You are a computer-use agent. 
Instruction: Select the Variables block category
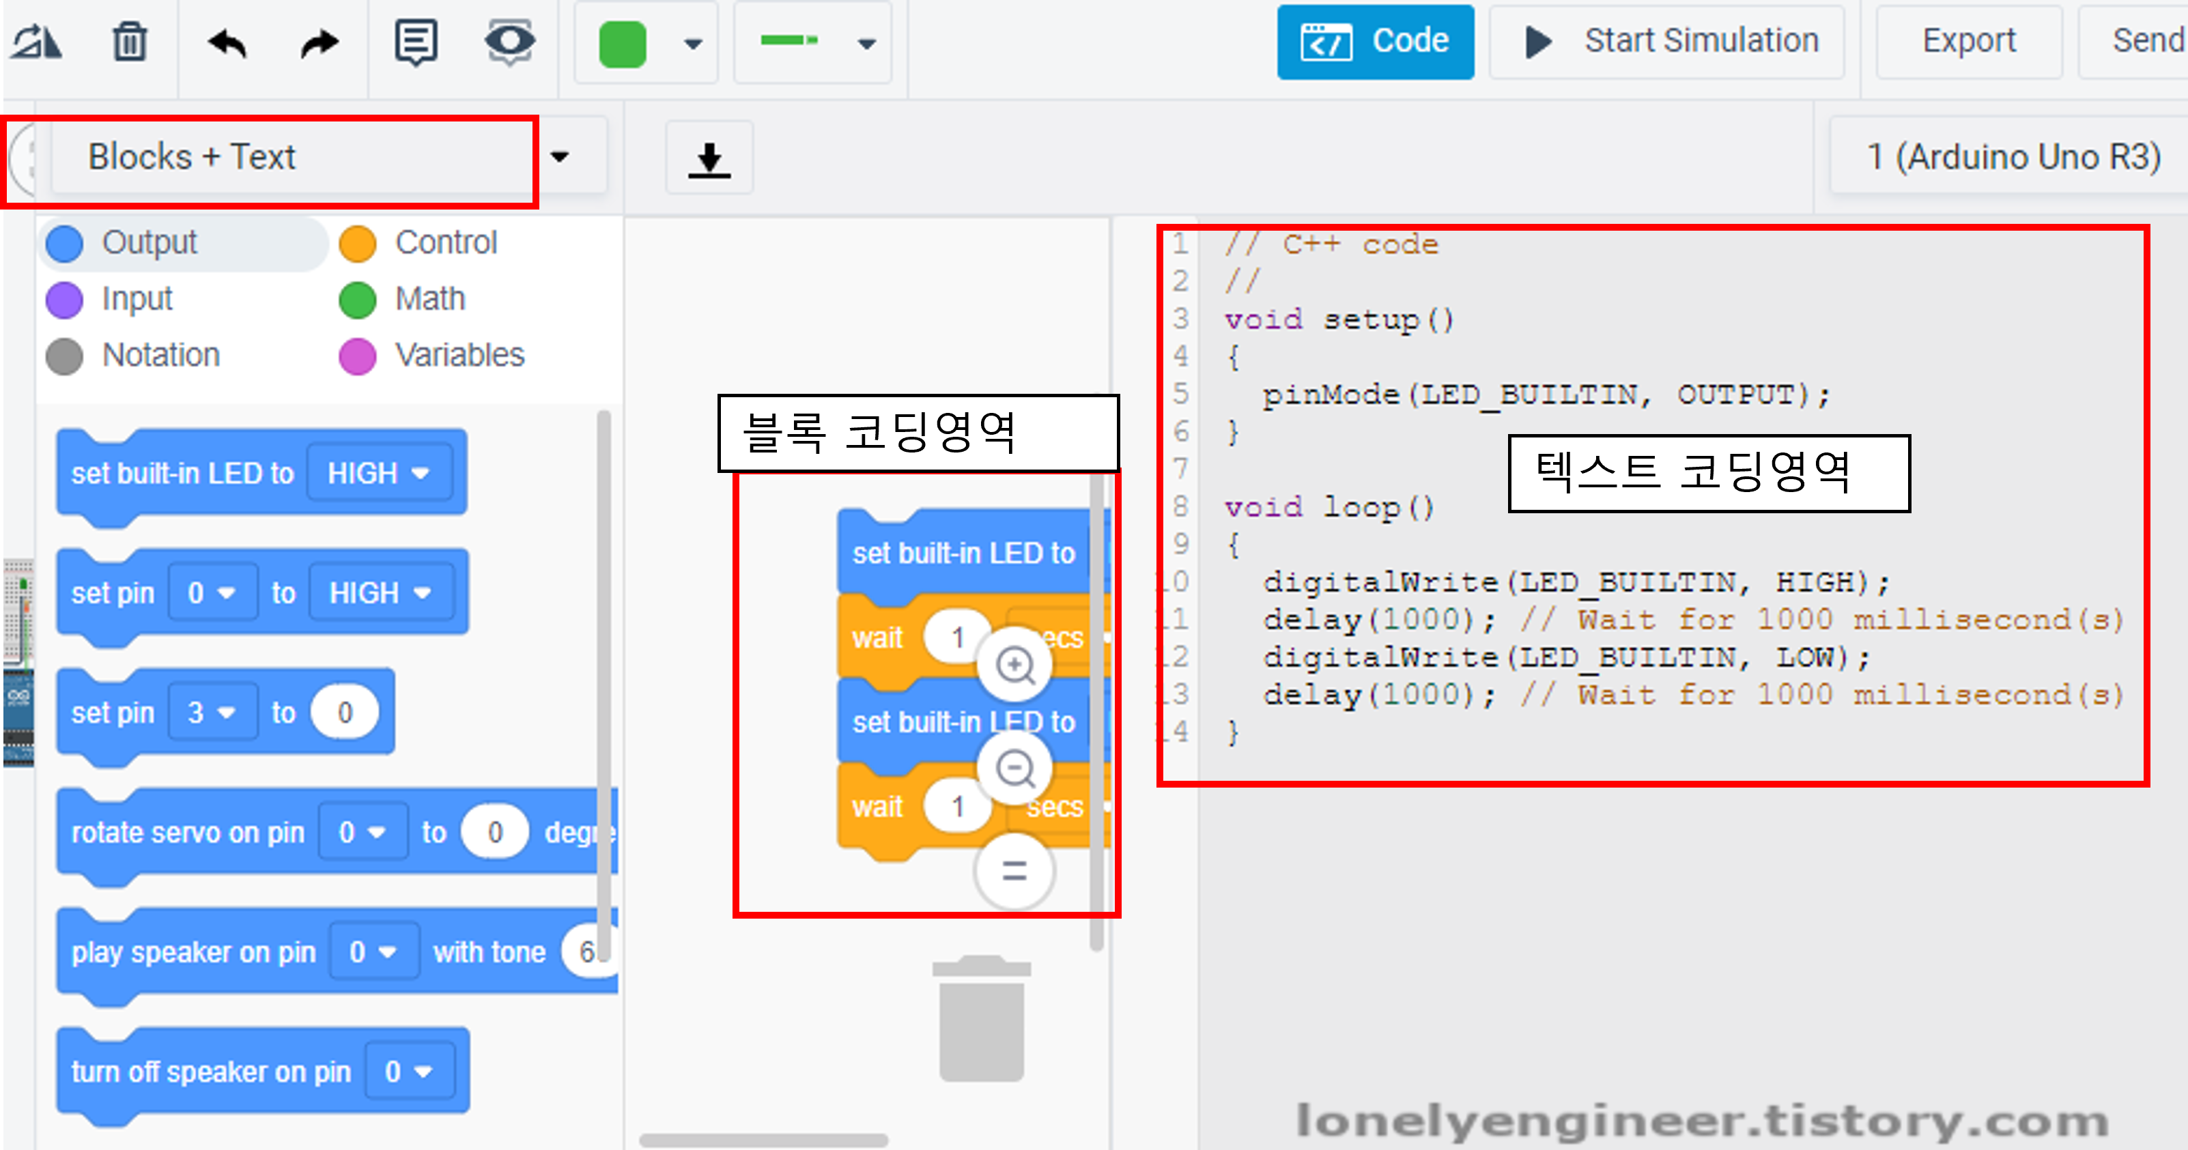(459, 355)
